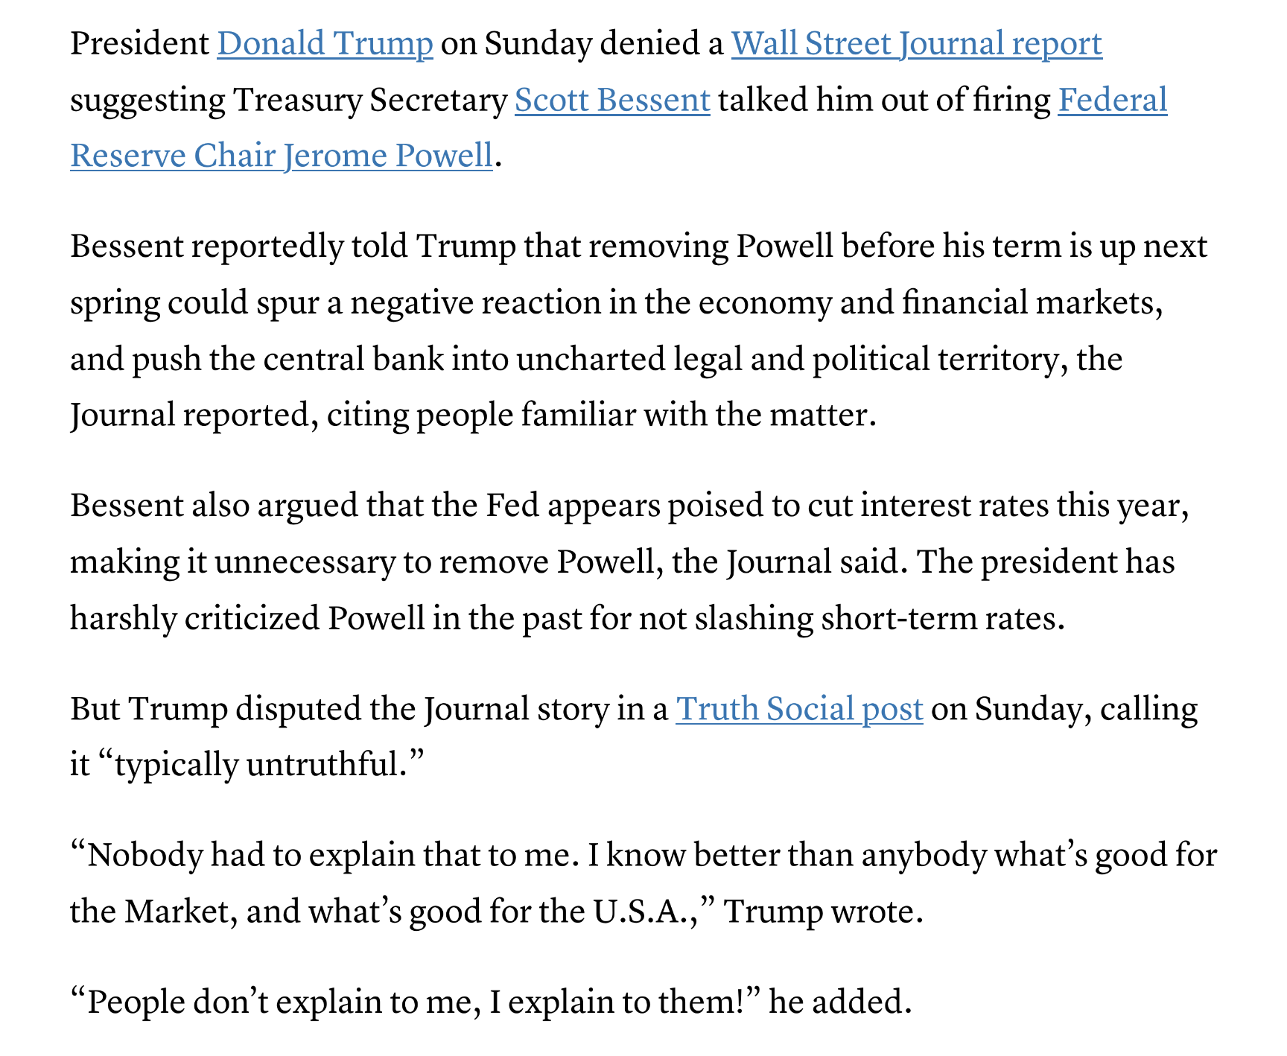The height and width of the screenshot is (1056, 1287).
Task: Follow the Scott Bessent link
Action: point(612,100)
